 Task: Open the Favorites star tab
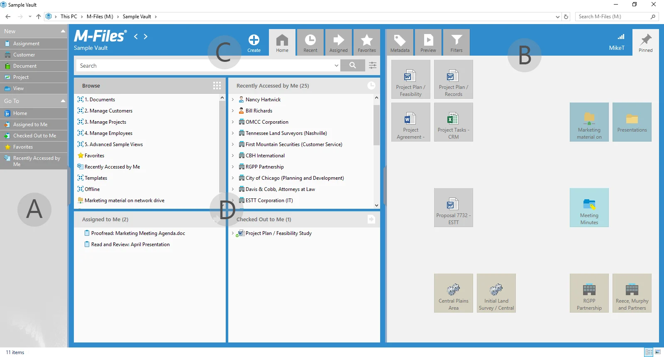367,42
